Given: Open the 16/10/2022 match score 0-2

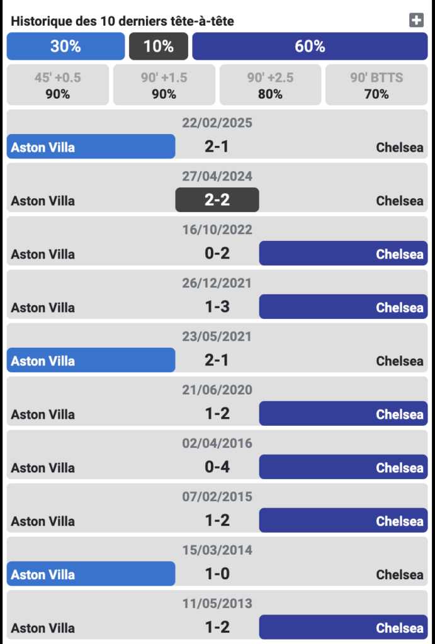Looking at the screenshot, I should pyautogui.click(x=217, y=254).
